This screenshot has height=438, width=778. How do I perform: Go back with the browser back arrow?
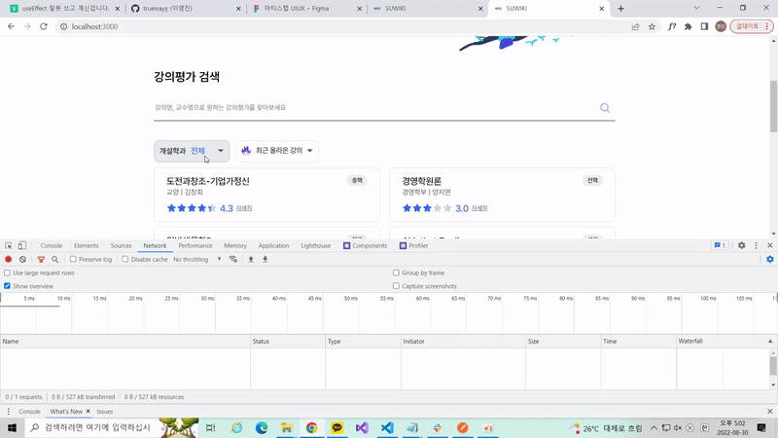pos(11,26)
